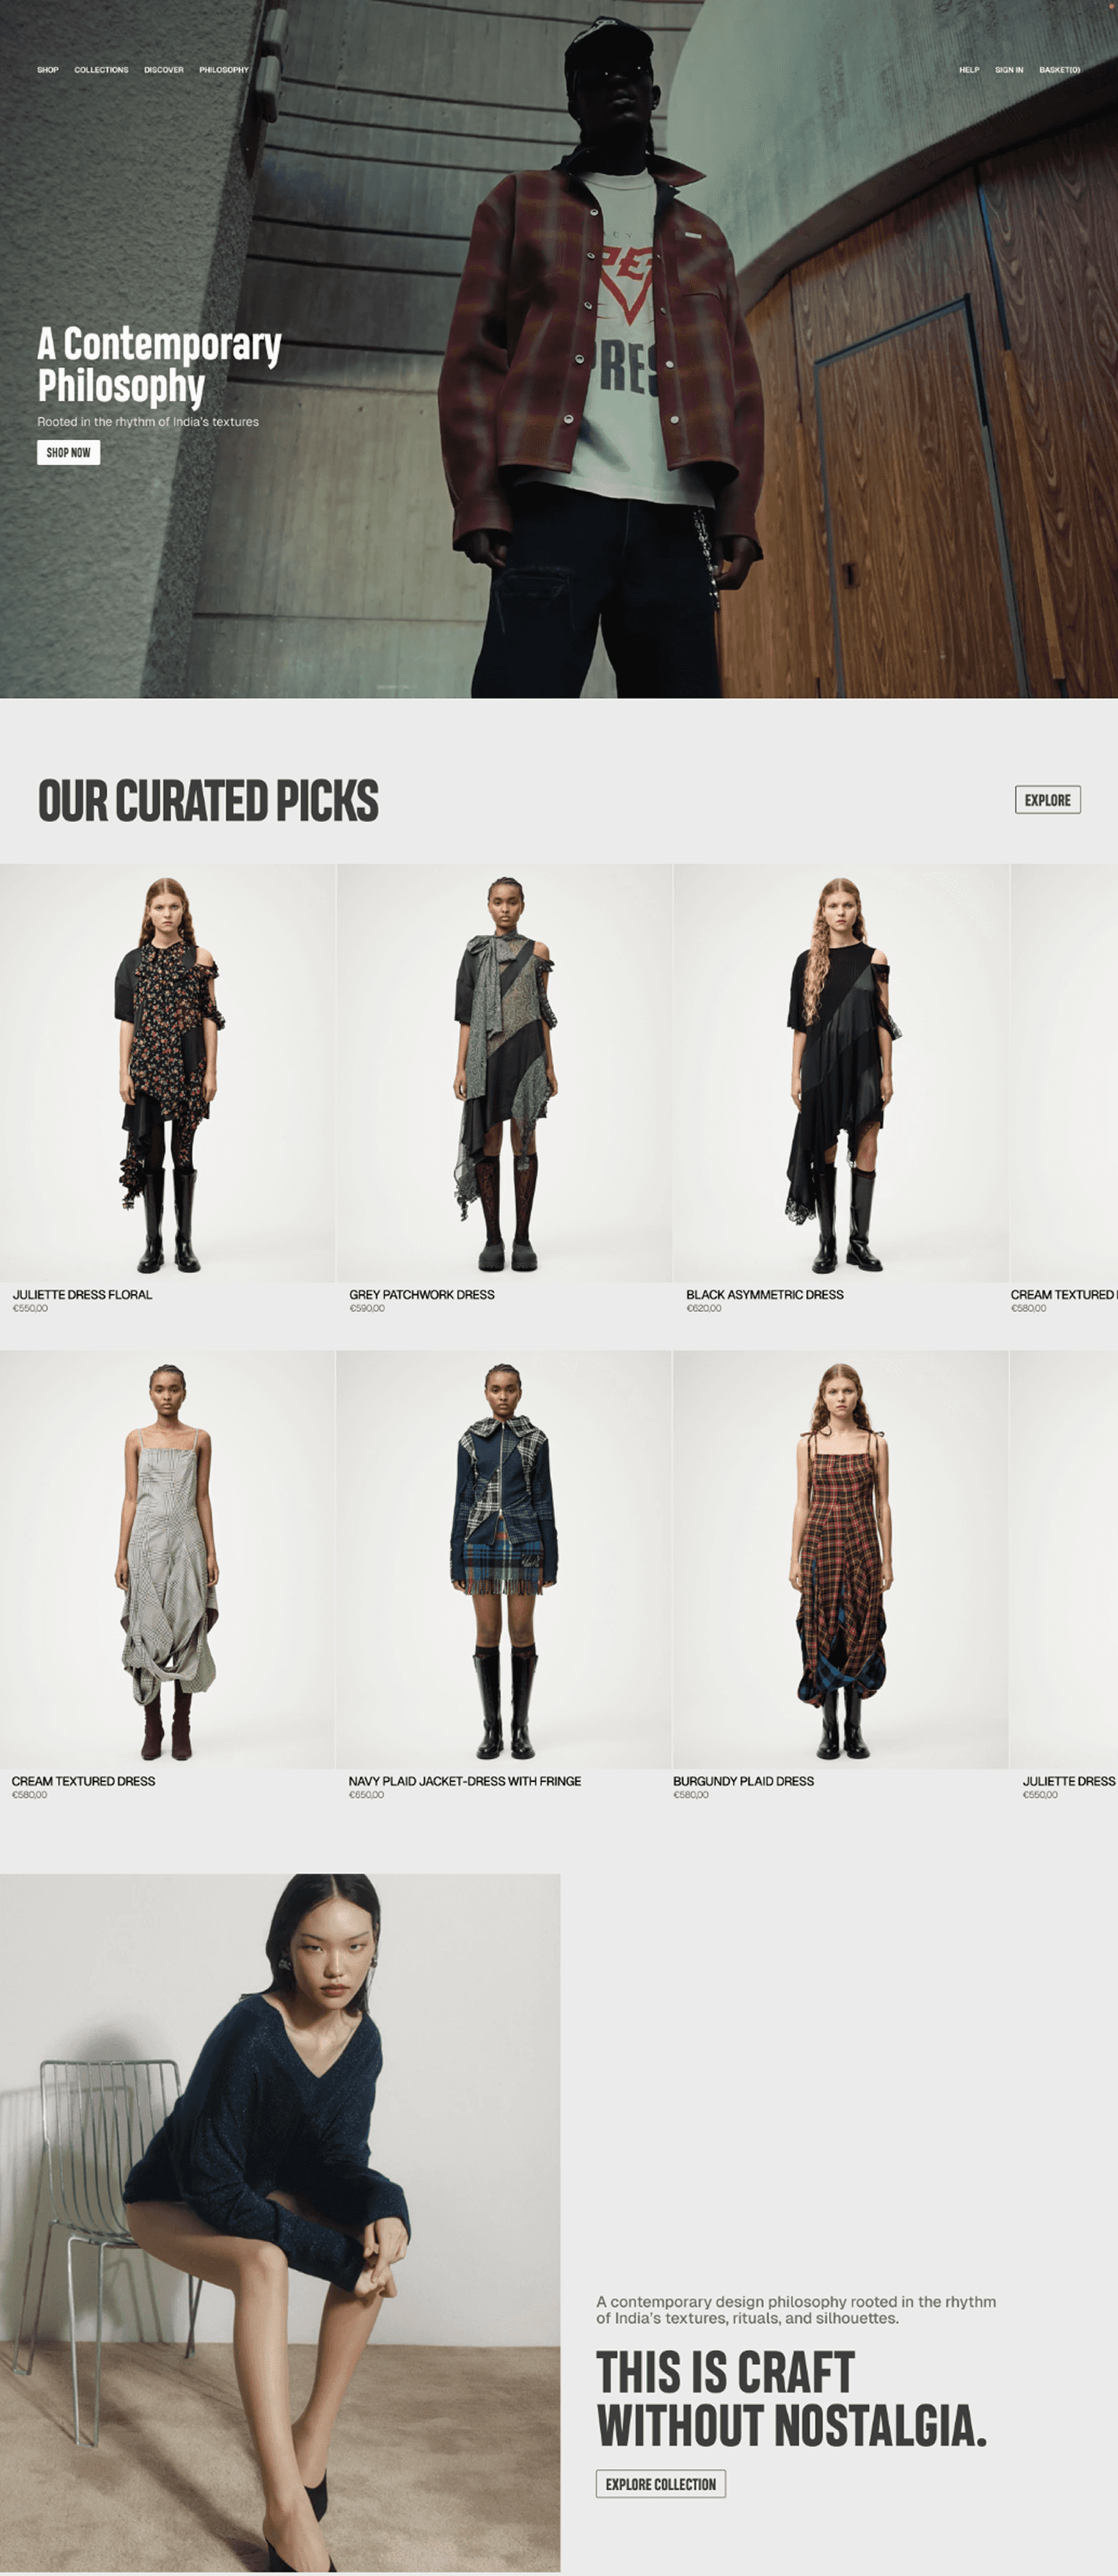
Task: Select the Cream Textured Dress full thumbnail
Action: tap(167, 1559)
